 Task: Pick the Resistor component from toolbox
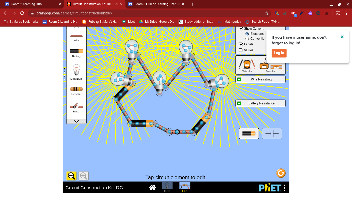click(x=76, y=89)
